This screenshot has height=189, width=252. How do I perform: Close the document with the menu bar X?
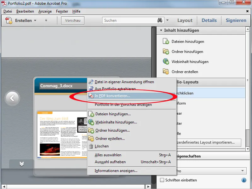(247, 11)
